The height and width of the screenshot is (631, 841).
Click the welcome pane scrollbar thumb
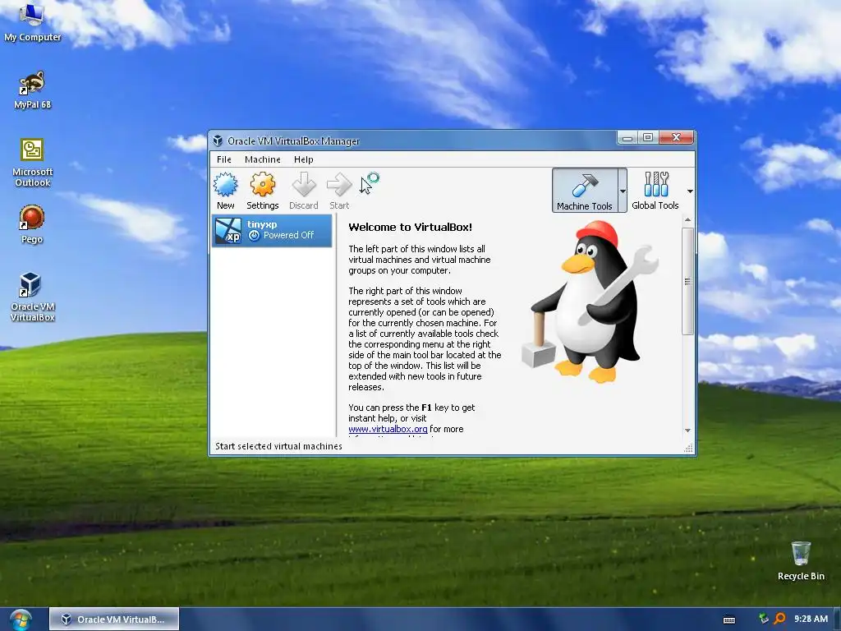pos(687,281)
